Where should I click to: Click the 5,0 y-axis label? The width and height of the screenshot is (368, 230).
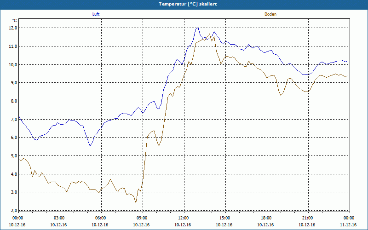14,155
